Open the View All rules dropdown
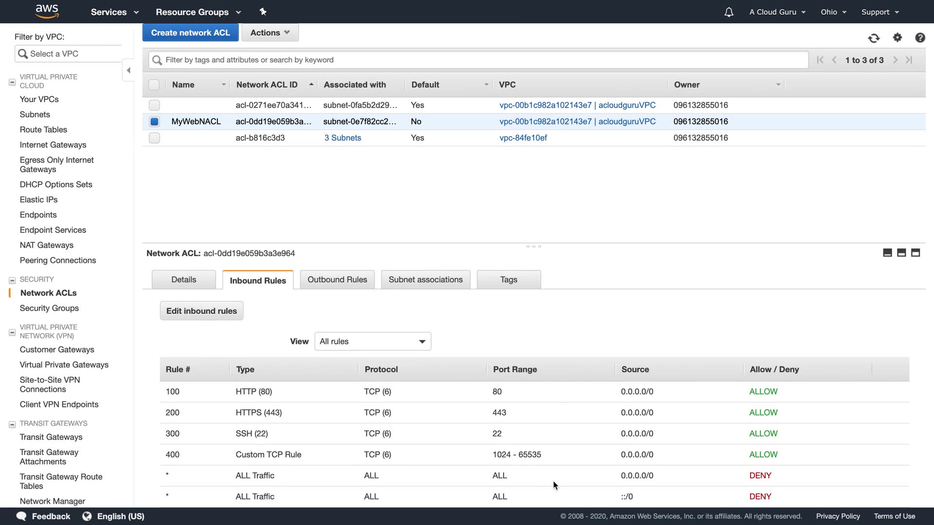Screen dimensions: 934x525 (x=373, y=341)
